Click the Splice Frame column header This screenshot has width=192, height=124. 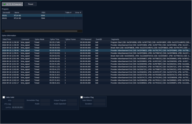tap(72, 39)
